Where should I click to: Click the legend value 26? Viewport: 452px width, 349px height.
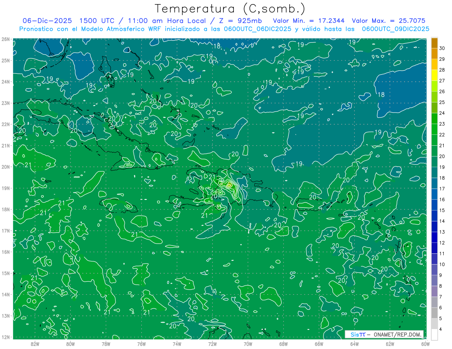point(442,91)
